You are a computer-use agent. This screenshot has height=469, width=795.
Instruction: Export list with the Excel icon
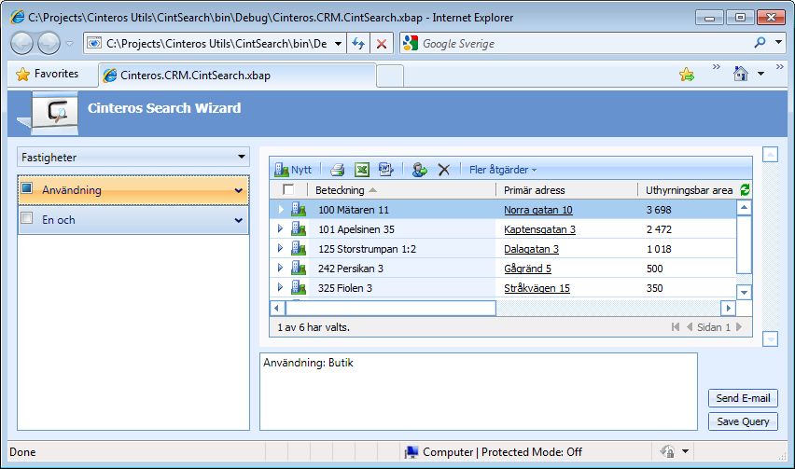tap(361, 170)
